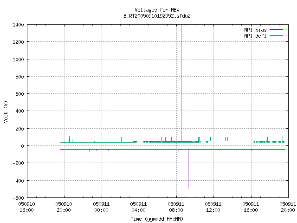Viewport: 297px width, 223px height.
Task: Click the '050910 20:00' x-axis tick label
Action: pyautogui.click(x=64, y=207)
